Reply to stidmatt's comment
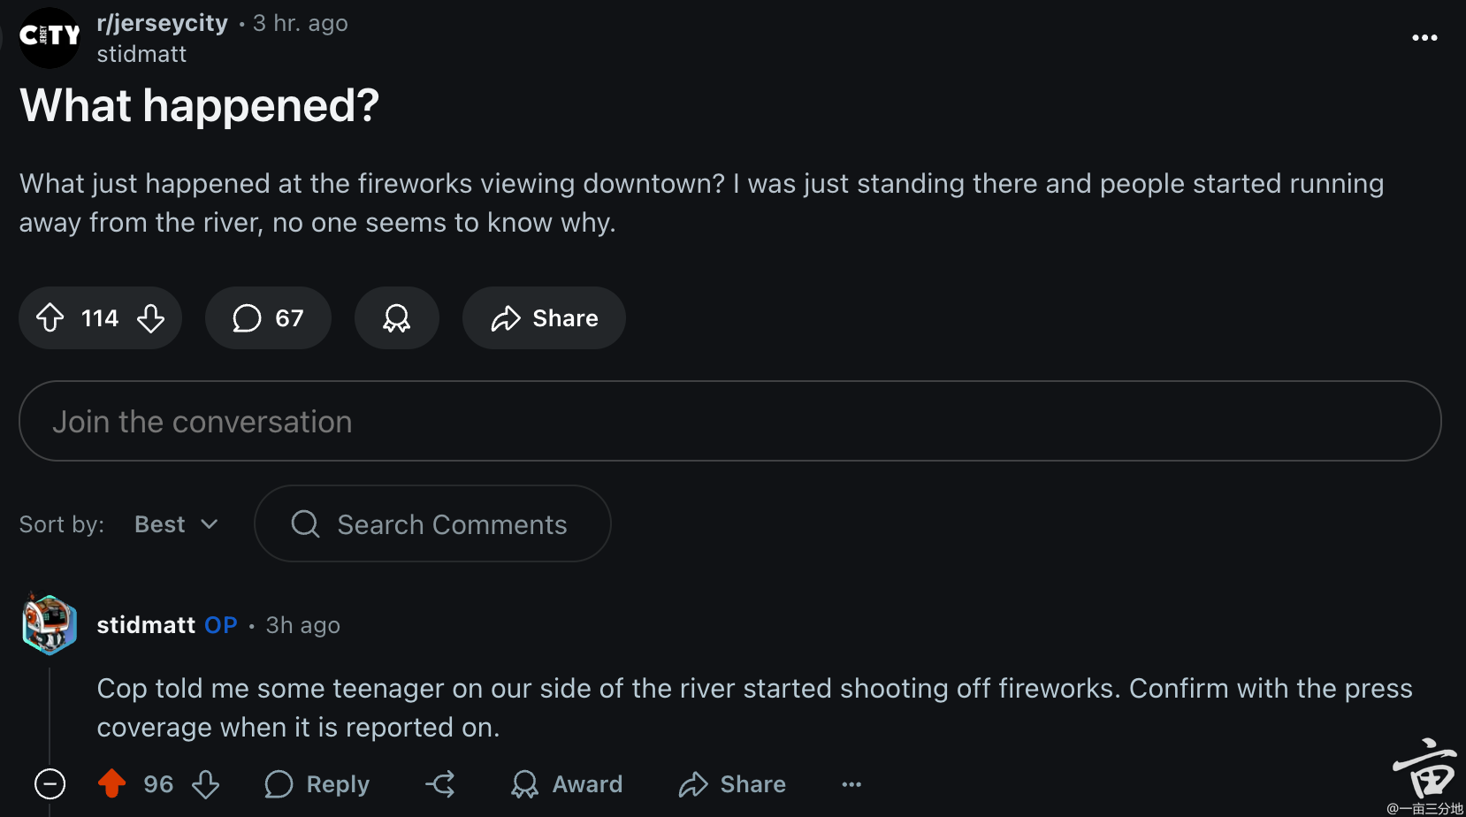1466x817 pixels. click(317, 783)
